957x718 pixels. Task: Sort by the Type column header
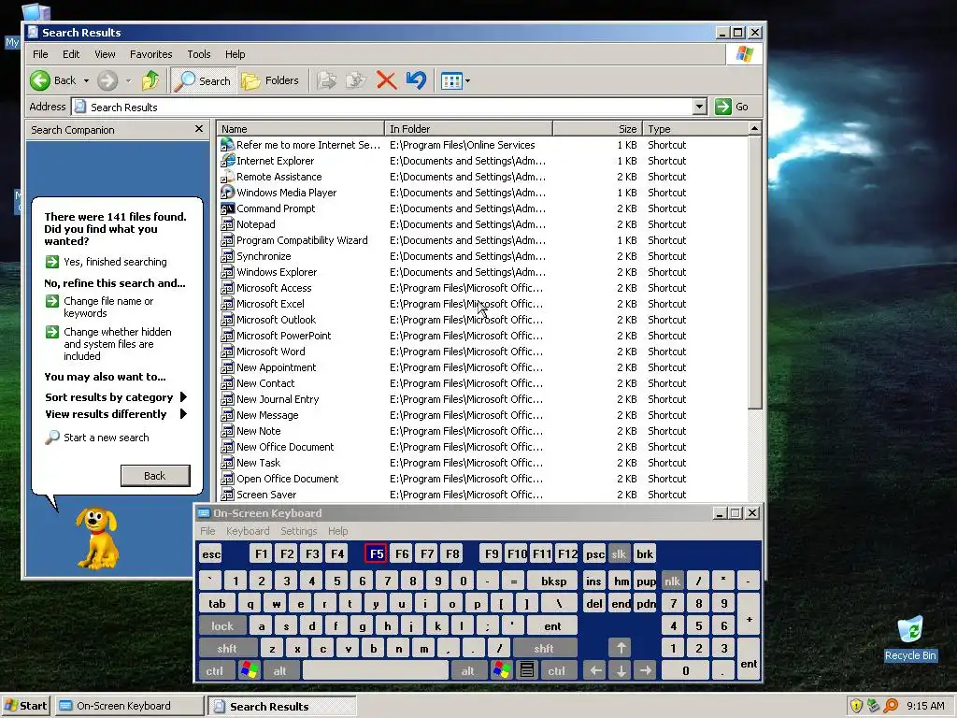coord(694,129)
